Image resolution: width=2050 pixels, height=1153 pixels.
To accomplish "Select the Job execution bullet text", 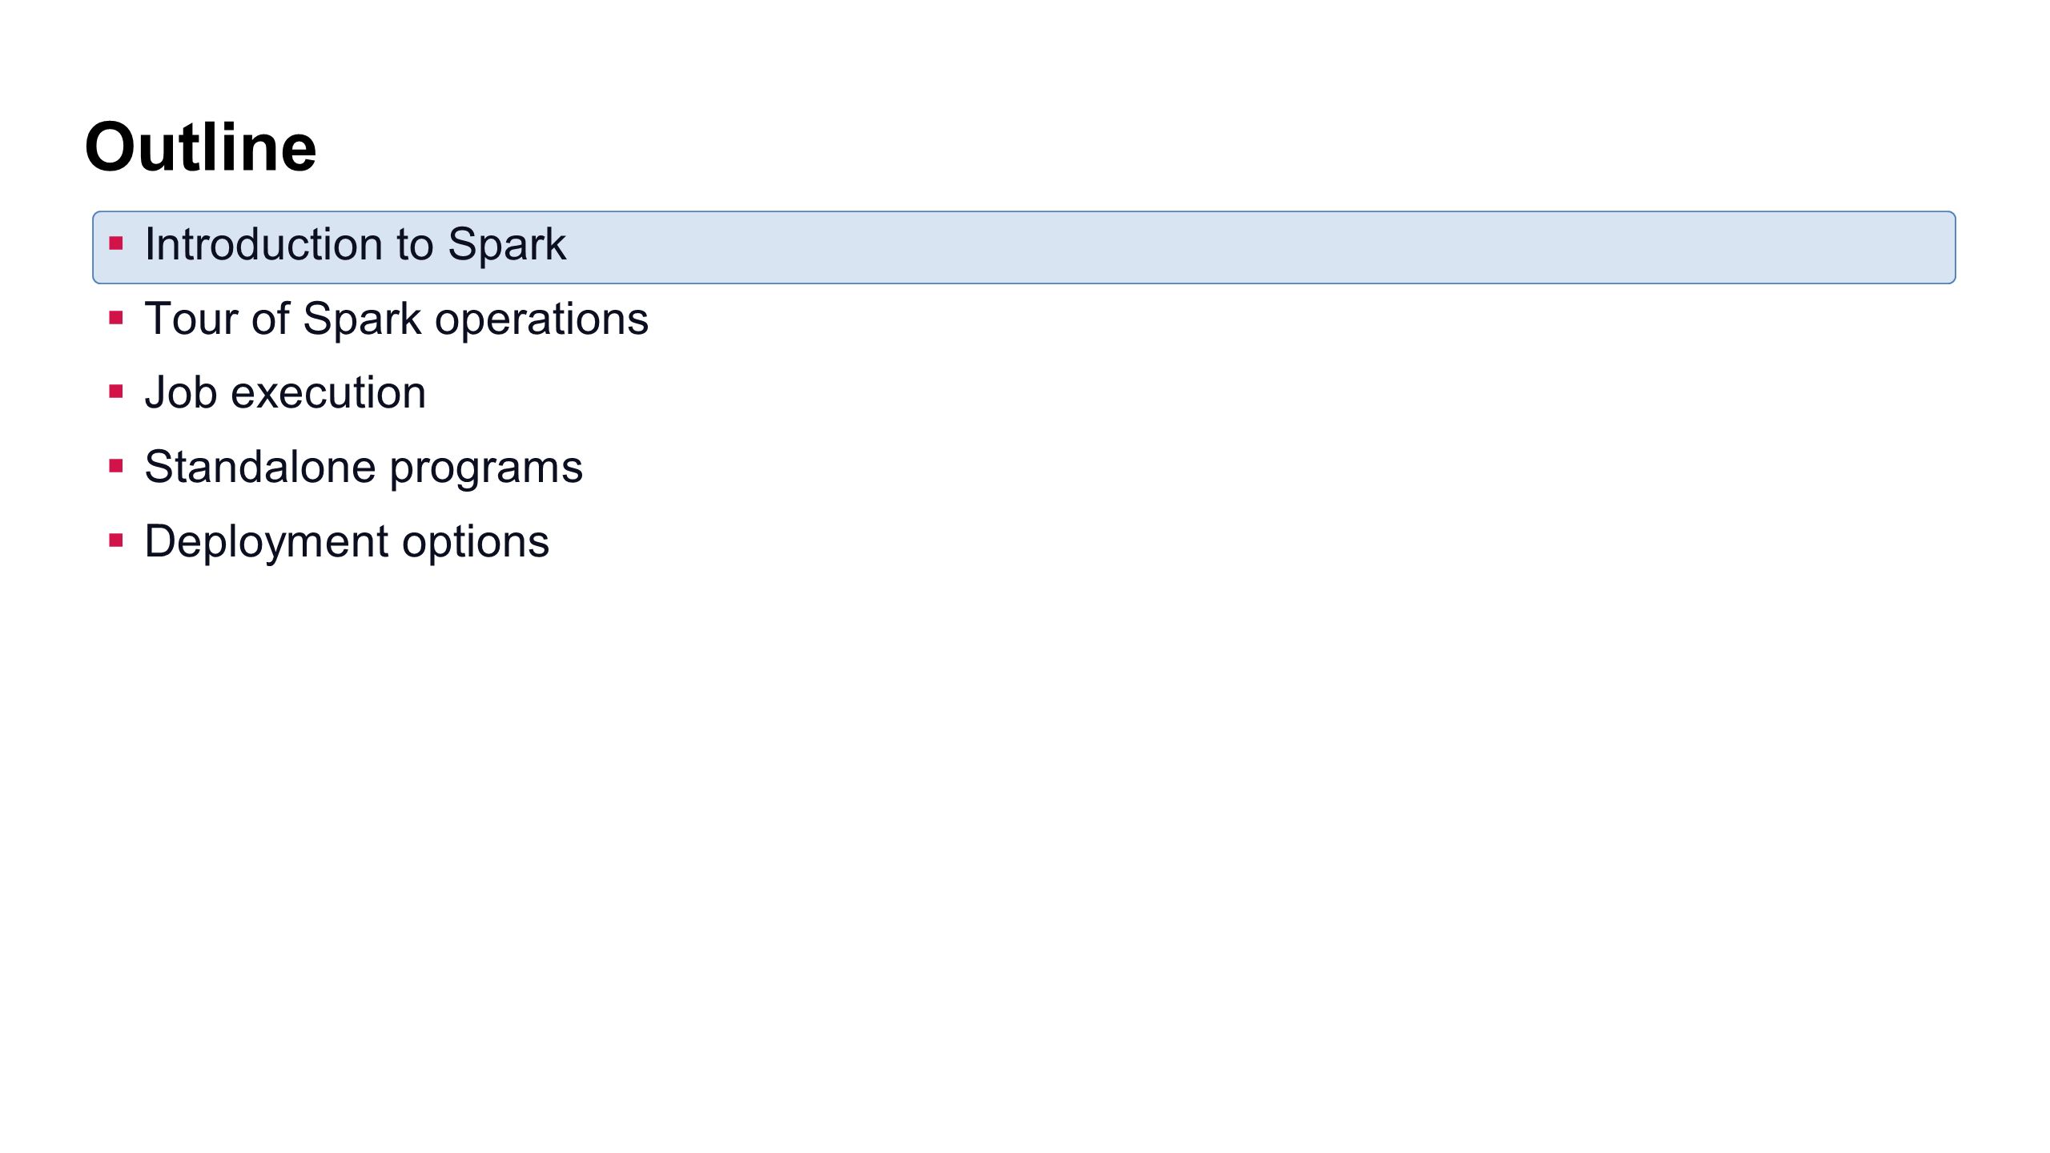I will 285,392.
